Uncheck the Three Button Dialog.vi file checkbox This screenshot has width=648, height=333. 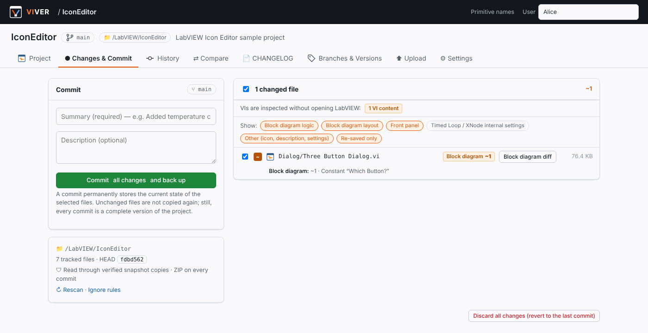pyautogui.click(x=245, y=156)
